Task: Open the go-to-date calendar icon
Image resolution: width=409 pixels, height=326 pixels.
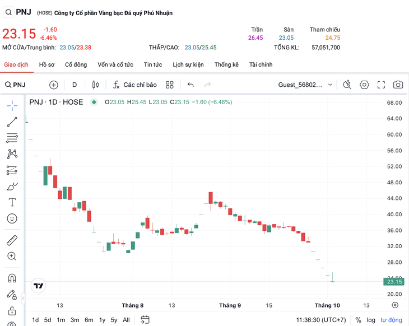Action: pos(145,320)
